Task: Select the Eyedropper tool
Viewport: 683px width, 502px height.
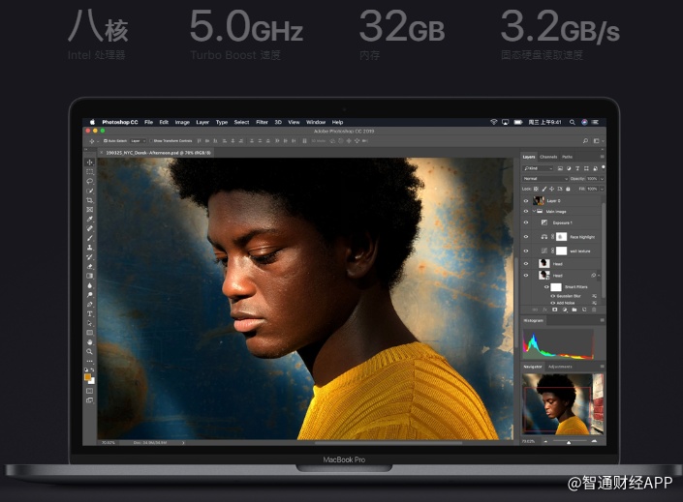Action: pyautogui.click(x=90, y=219)
